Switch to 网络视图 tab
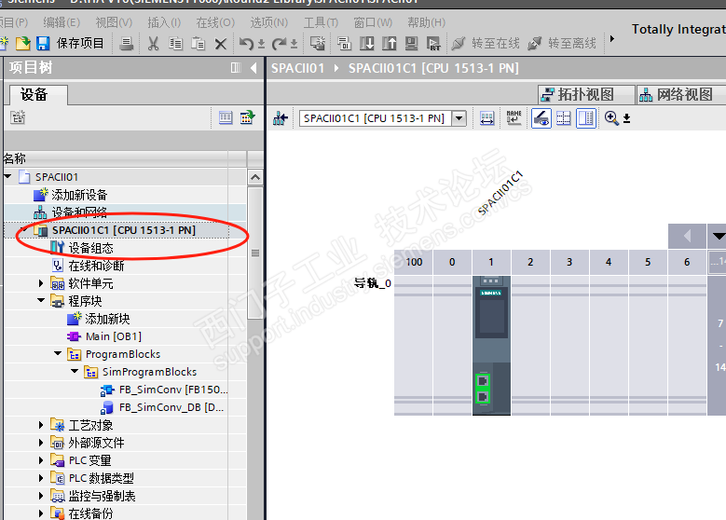 pyautogui.click(x=681, y=94)
